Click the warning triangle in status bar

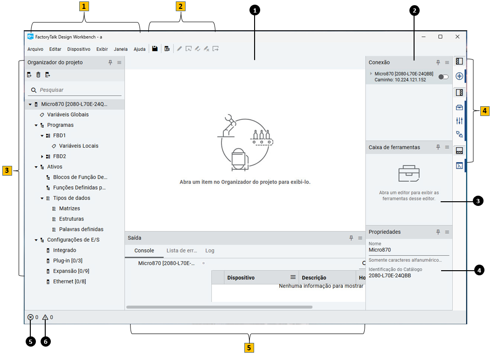45,317
